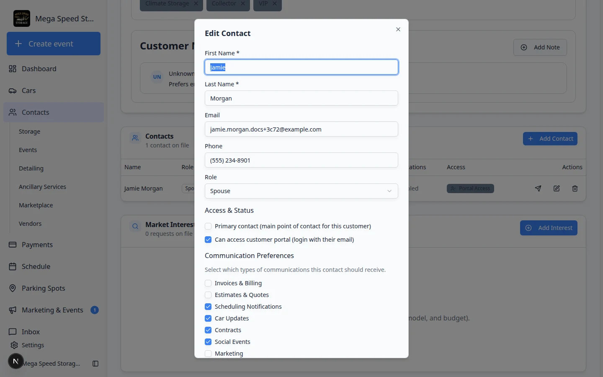Uncheck Contracts checkbox
Screen dimensions: 603x377
point(208,330)
